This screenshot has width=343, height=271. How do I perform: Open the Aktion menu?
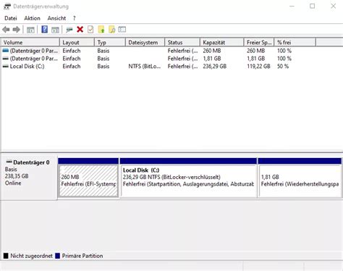[x=32, y=18]
